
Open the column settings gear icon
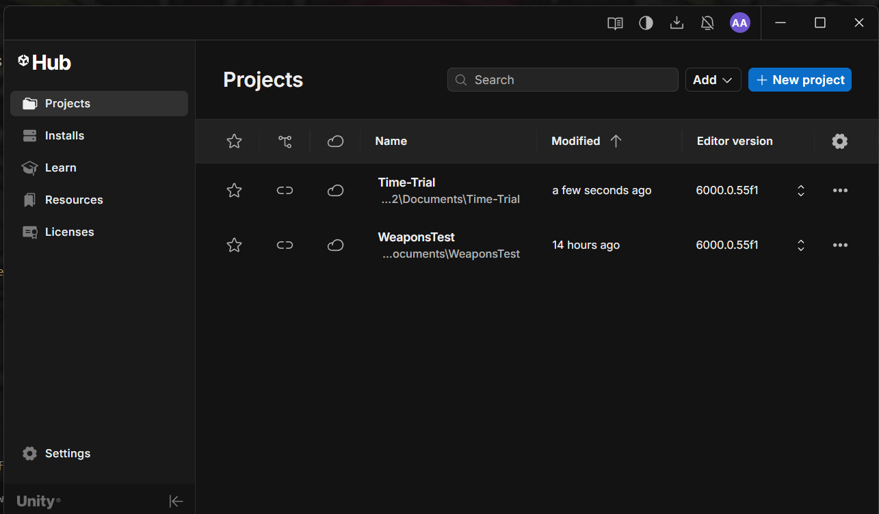[839, 141]
